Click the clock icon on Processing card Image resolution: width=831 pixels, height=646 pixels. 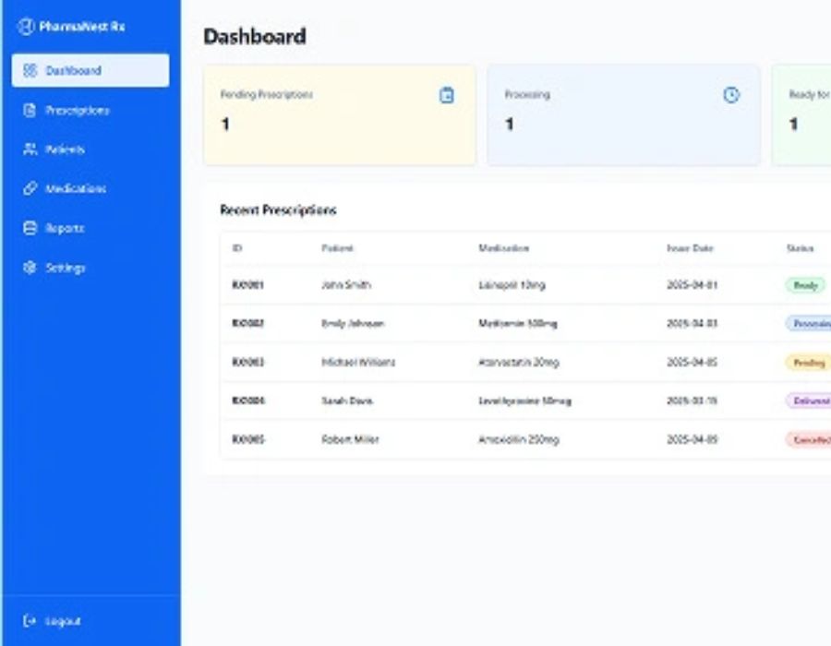[x=731, y=95]
